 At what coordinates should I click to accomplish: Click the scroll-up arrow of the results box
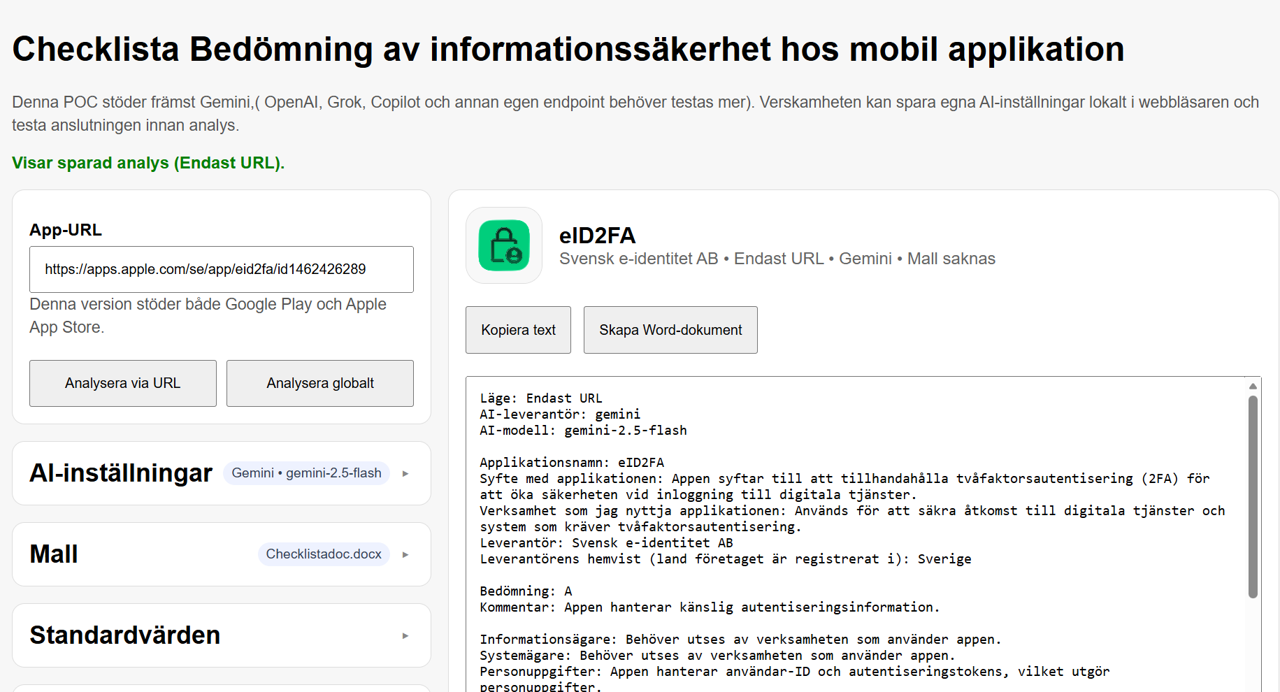pos(1253,387)
